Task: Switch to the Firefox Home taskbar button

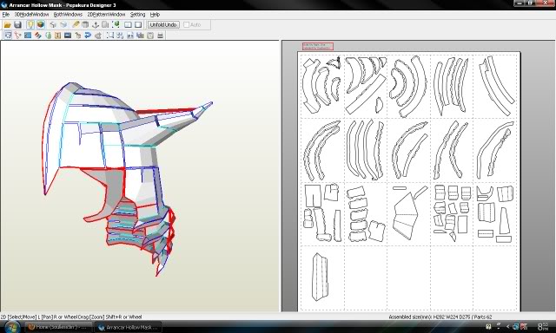Action: (x=58, y=327)
